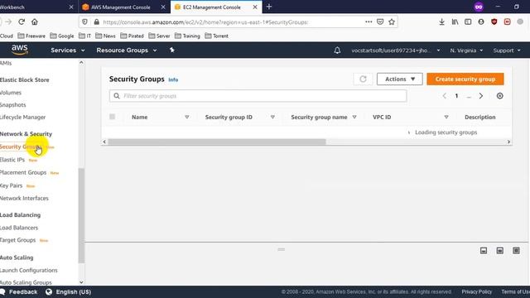Image resolution: width=530 pixels, height=298 pixels.
Task: Open Network Interfaces in sidebar
Action: coord(24,198)
